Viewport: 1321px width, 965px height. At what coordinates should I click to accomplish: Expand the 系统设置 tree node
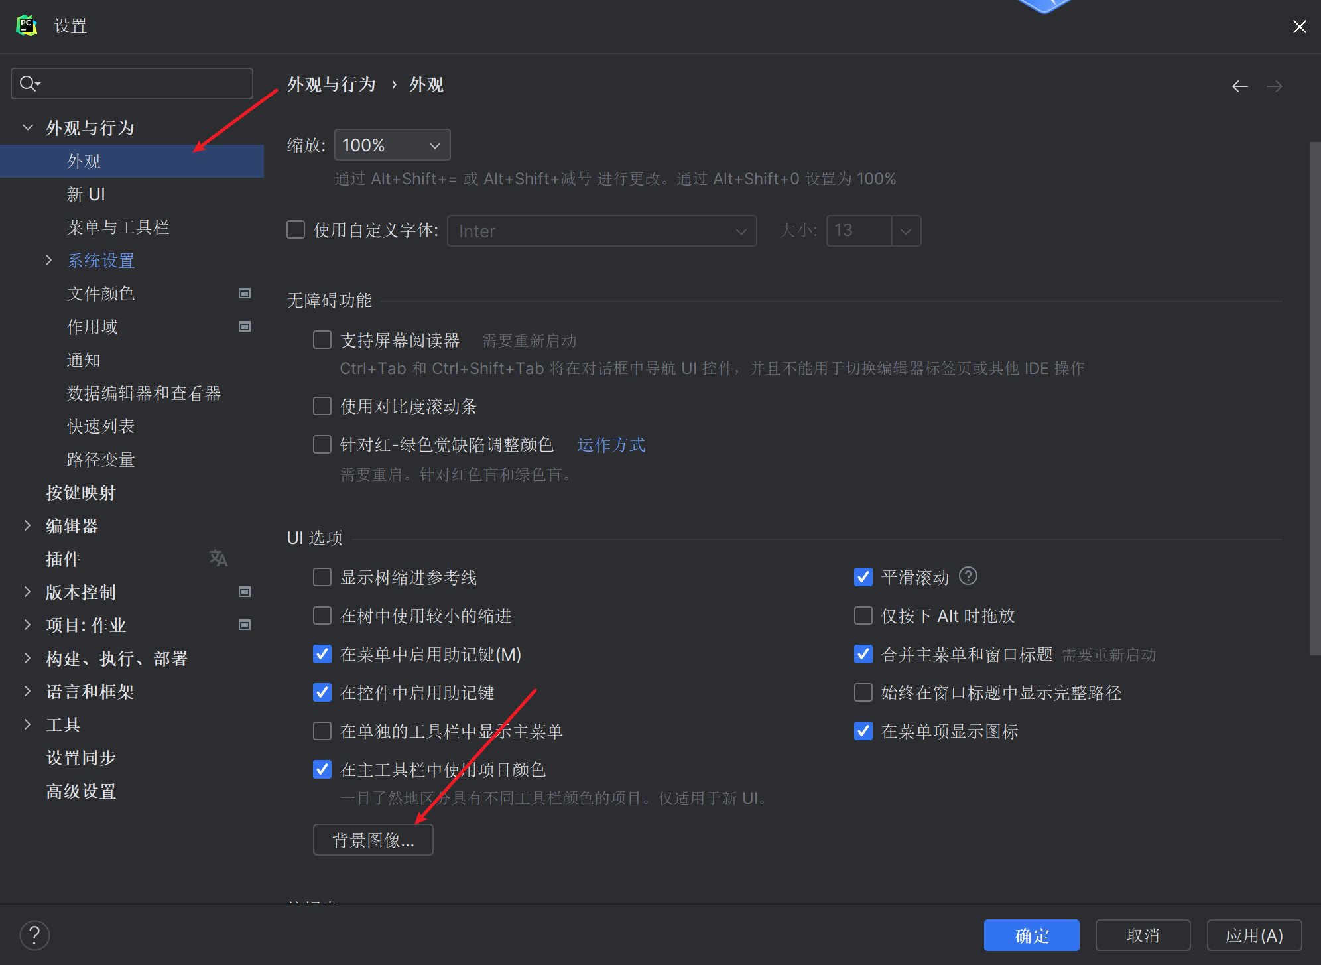[48, 260]
